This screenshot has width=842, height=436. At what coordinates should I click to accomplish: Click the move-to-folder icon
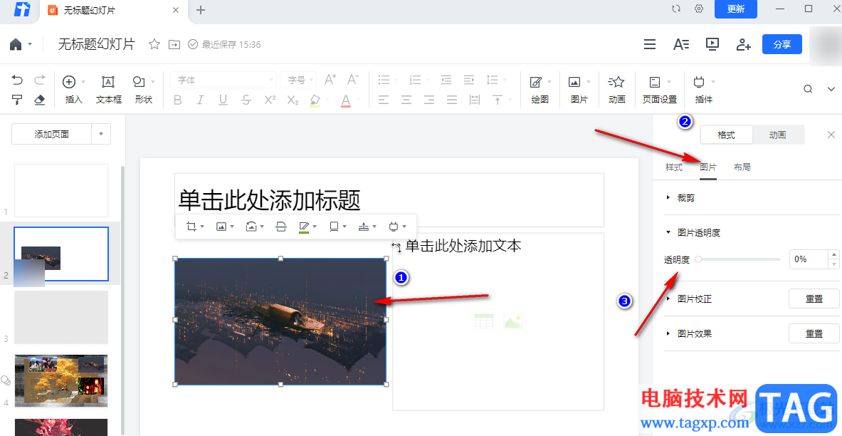(174, 45)
